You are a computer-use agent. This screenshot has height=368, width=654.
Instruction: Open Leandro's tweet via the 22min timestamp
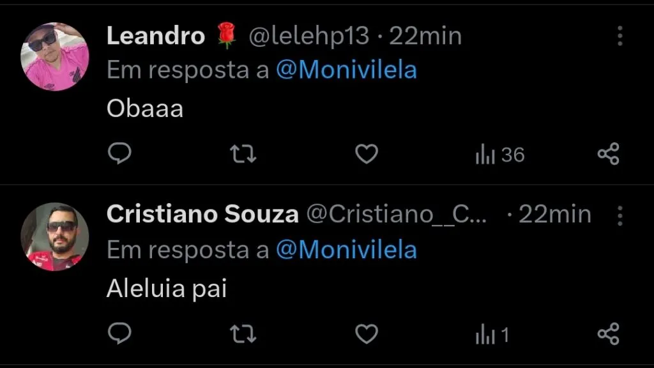pyautogui.click(x=425, y=36)
